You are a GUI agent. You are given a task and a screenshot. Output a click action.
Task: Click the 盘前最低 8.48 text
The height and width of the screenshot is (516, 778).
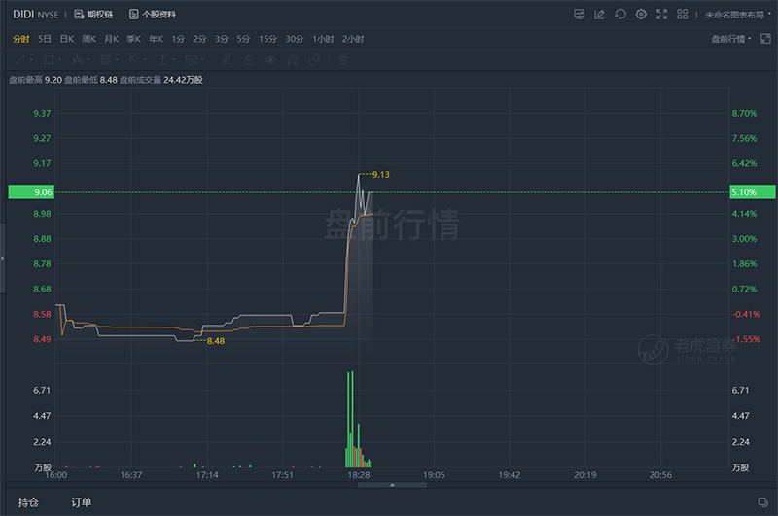tap(90, 80)
